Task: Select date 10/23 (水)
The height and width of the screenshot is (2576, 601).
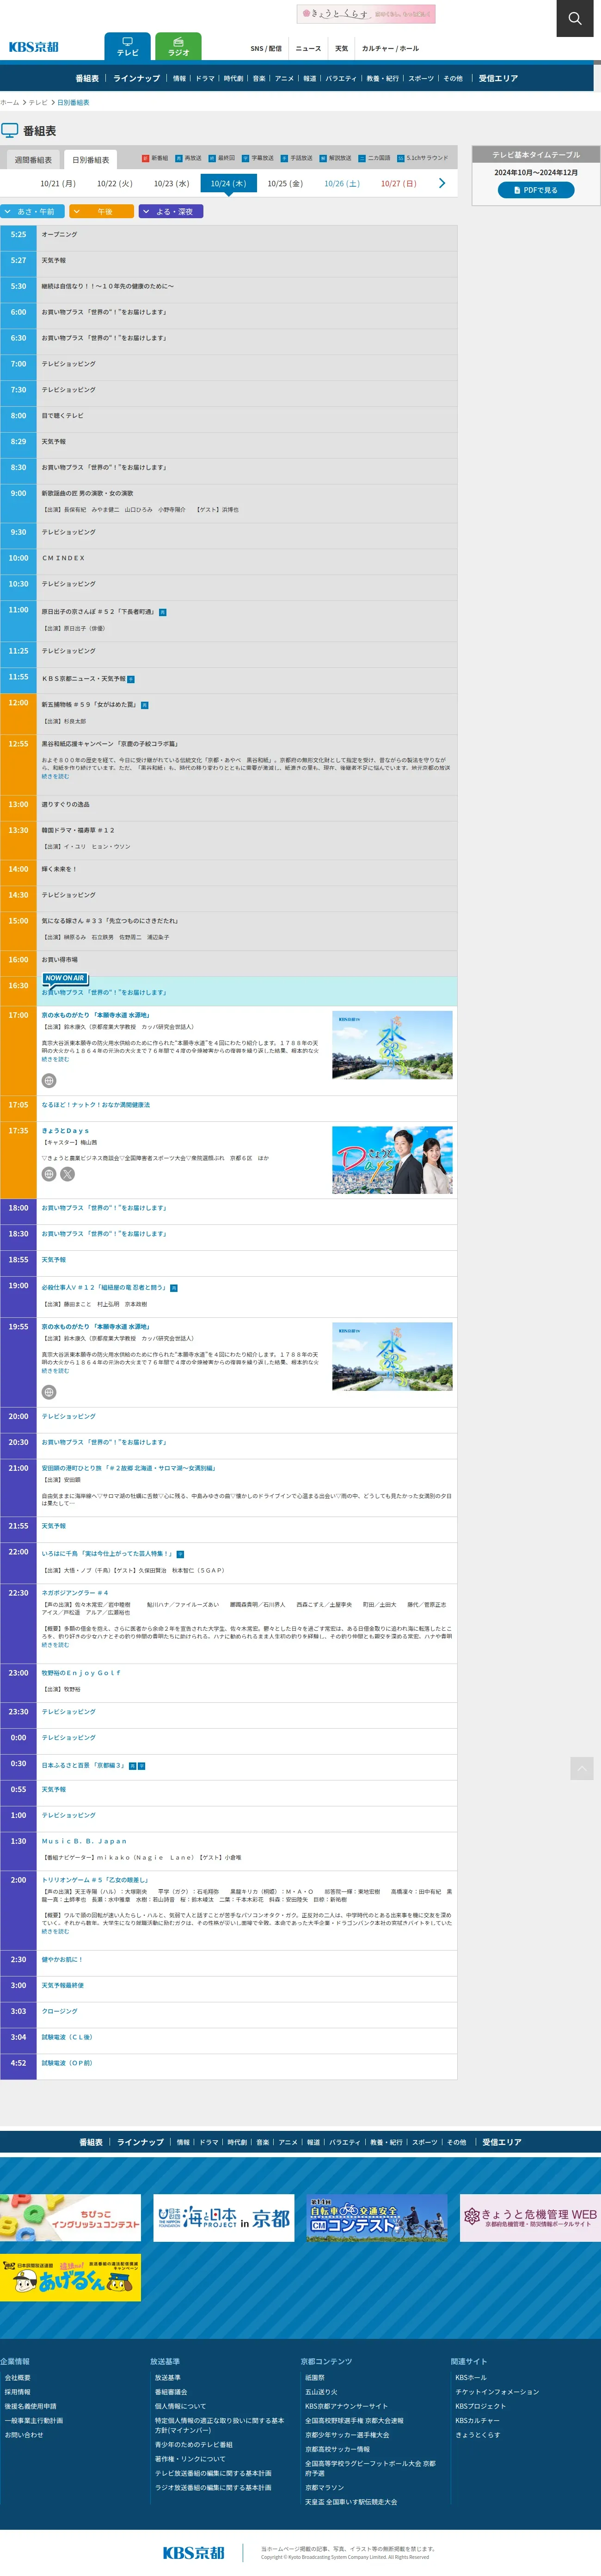Action: click(171, 184)
